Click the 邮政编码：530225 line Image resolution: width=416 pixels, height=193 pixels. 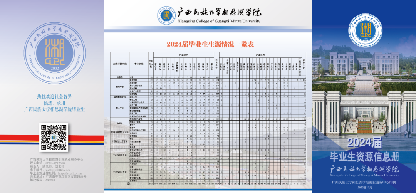(x=42, y=180)
